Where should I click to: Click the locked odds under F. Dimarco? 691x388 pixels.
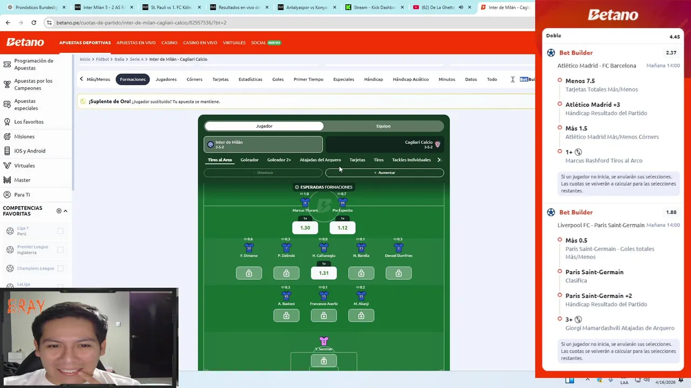pos(249,273)
